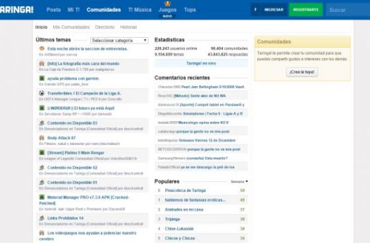This screenshot has height=243, width=370.
Task: Open the Seleccionar categoría dropdown
Action: pyautogui.click(x=119, y=40)
